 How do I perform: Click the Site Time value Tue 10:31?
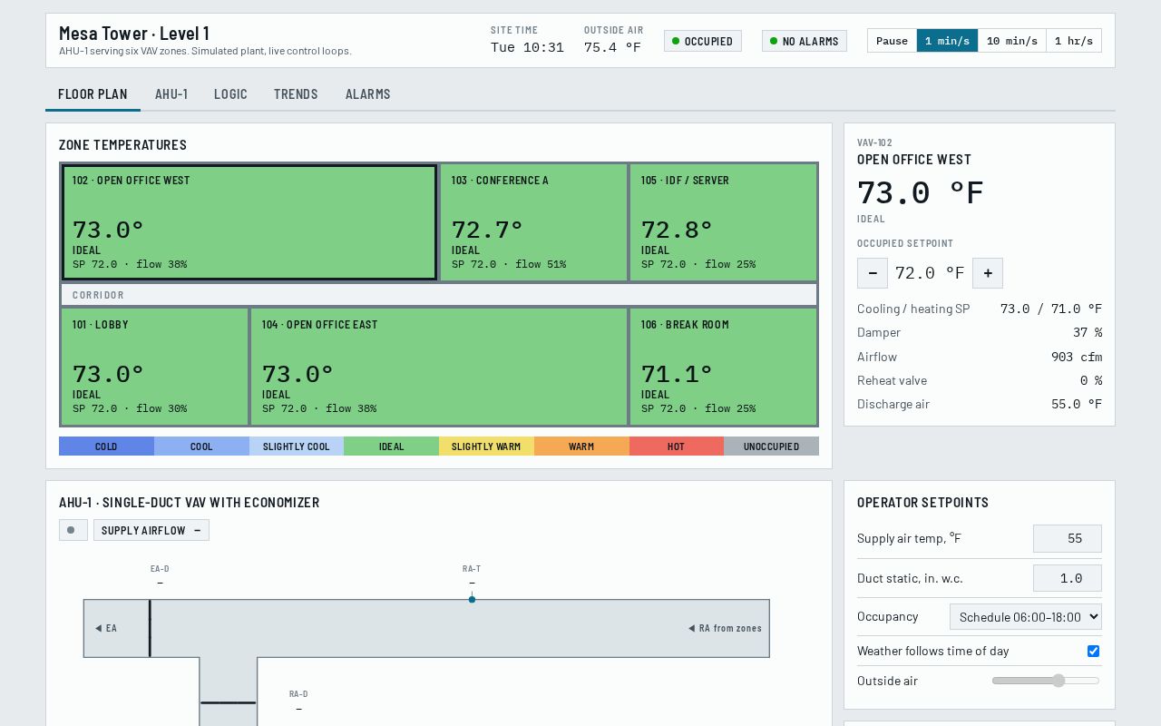[527, 47]
